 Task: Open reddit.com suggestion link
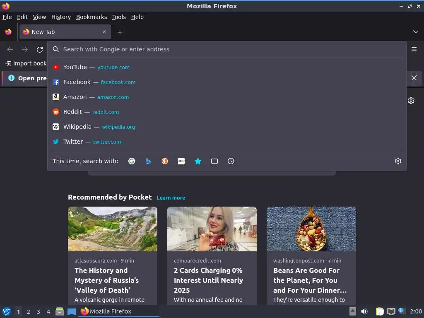(106, 112)
